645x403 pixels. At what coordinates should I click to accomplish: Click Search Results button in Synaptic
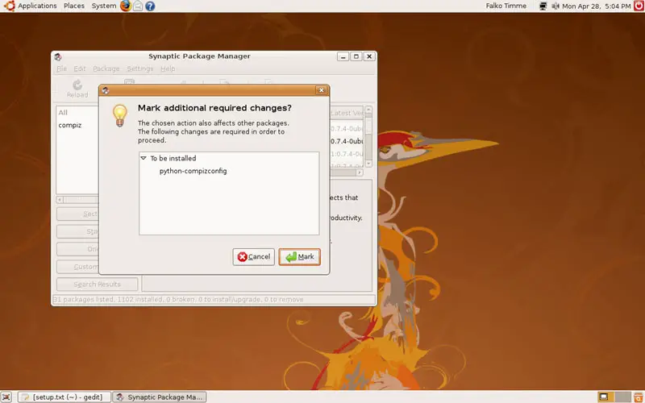pos(97,285)
